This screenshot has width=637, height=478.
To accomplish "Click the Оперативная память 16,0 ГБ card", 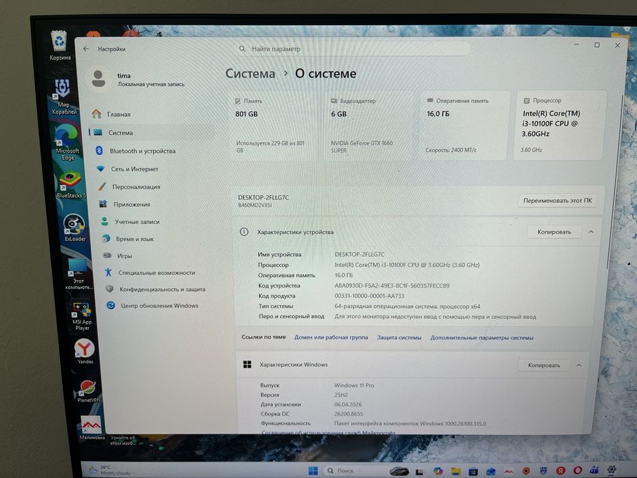I will click(464, 125).
